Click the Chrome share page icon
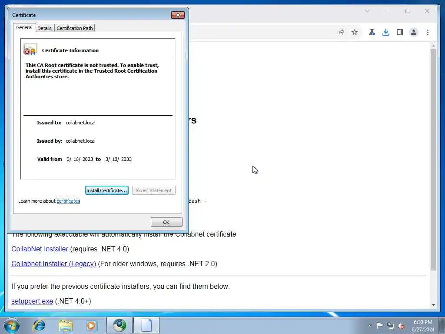 (x=341, y=32)
